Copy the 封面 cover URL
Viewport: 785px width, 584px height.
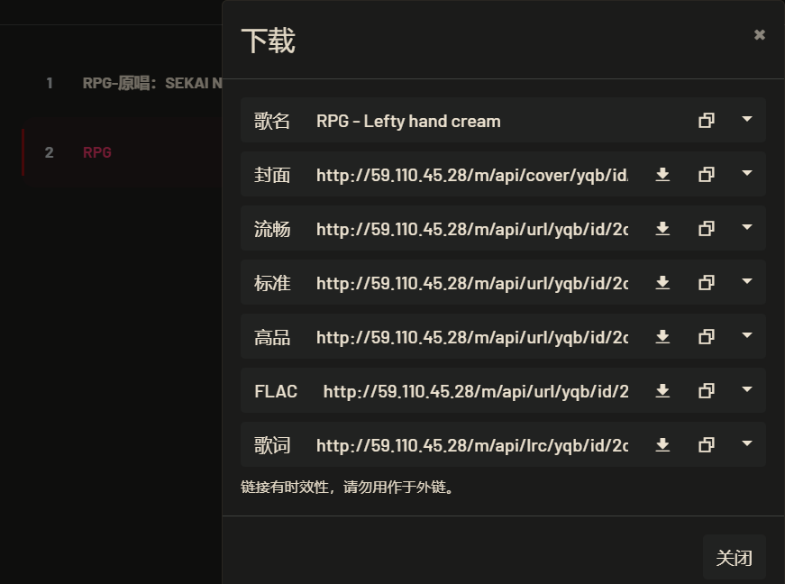pyautogui.click(x=707, y=175)
